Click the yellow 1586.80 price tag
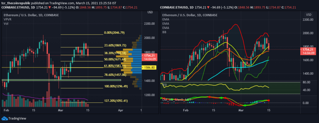This screenshot has height=123, width=319. tap(149, 67)
